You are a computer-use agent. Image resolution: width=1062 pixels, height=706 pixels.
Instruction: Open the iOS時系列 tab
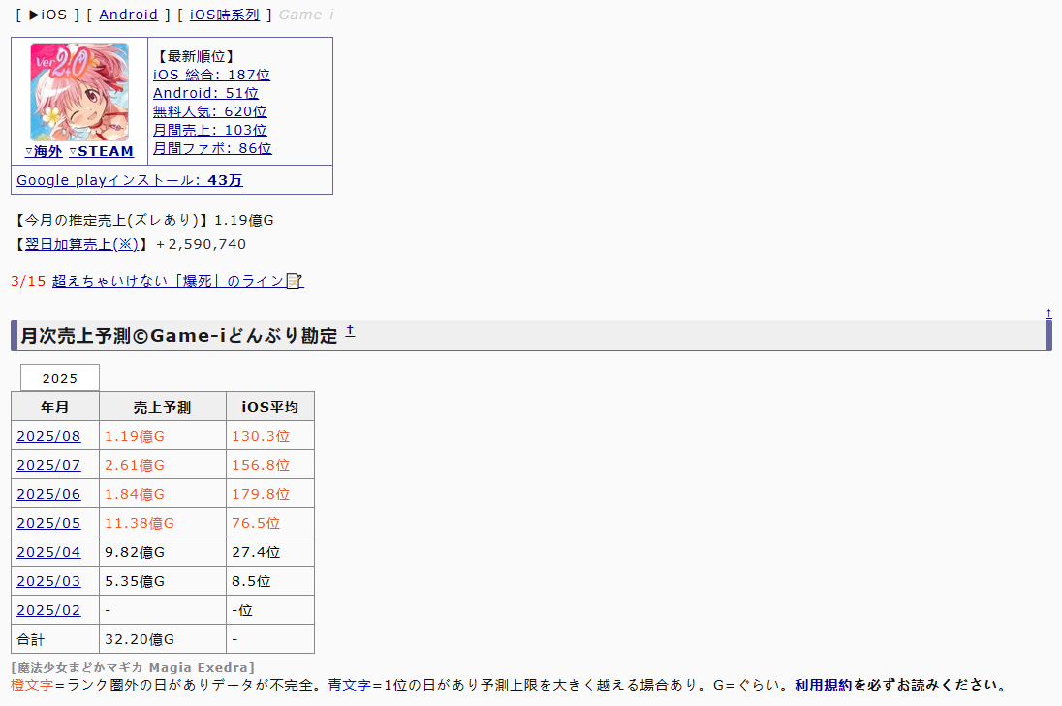pos(224,15)
